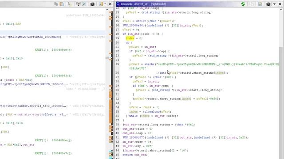
Task: Click 'index = (ulonglong)uVar4;' line 35
Action: [150, 112]
